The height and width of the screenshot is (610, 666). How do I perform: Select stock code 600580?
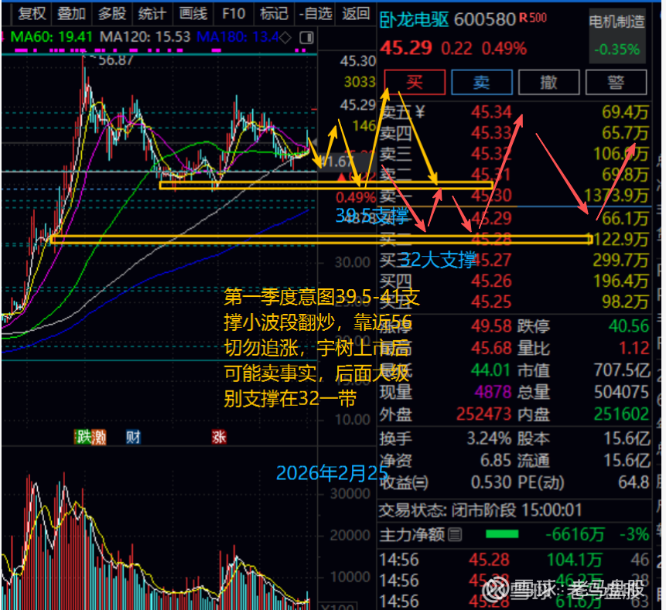pyautogui.click(x=485, y=19)
